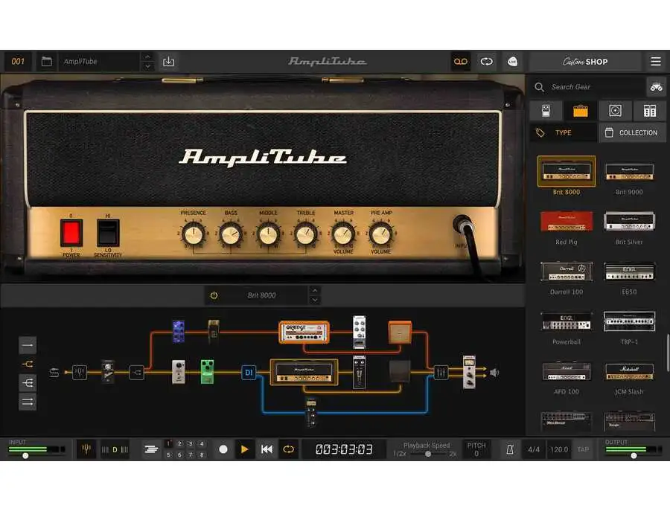Select the Brit 9000 amp thumbnail
Screen dimensions: 670x511
[629, 172]
